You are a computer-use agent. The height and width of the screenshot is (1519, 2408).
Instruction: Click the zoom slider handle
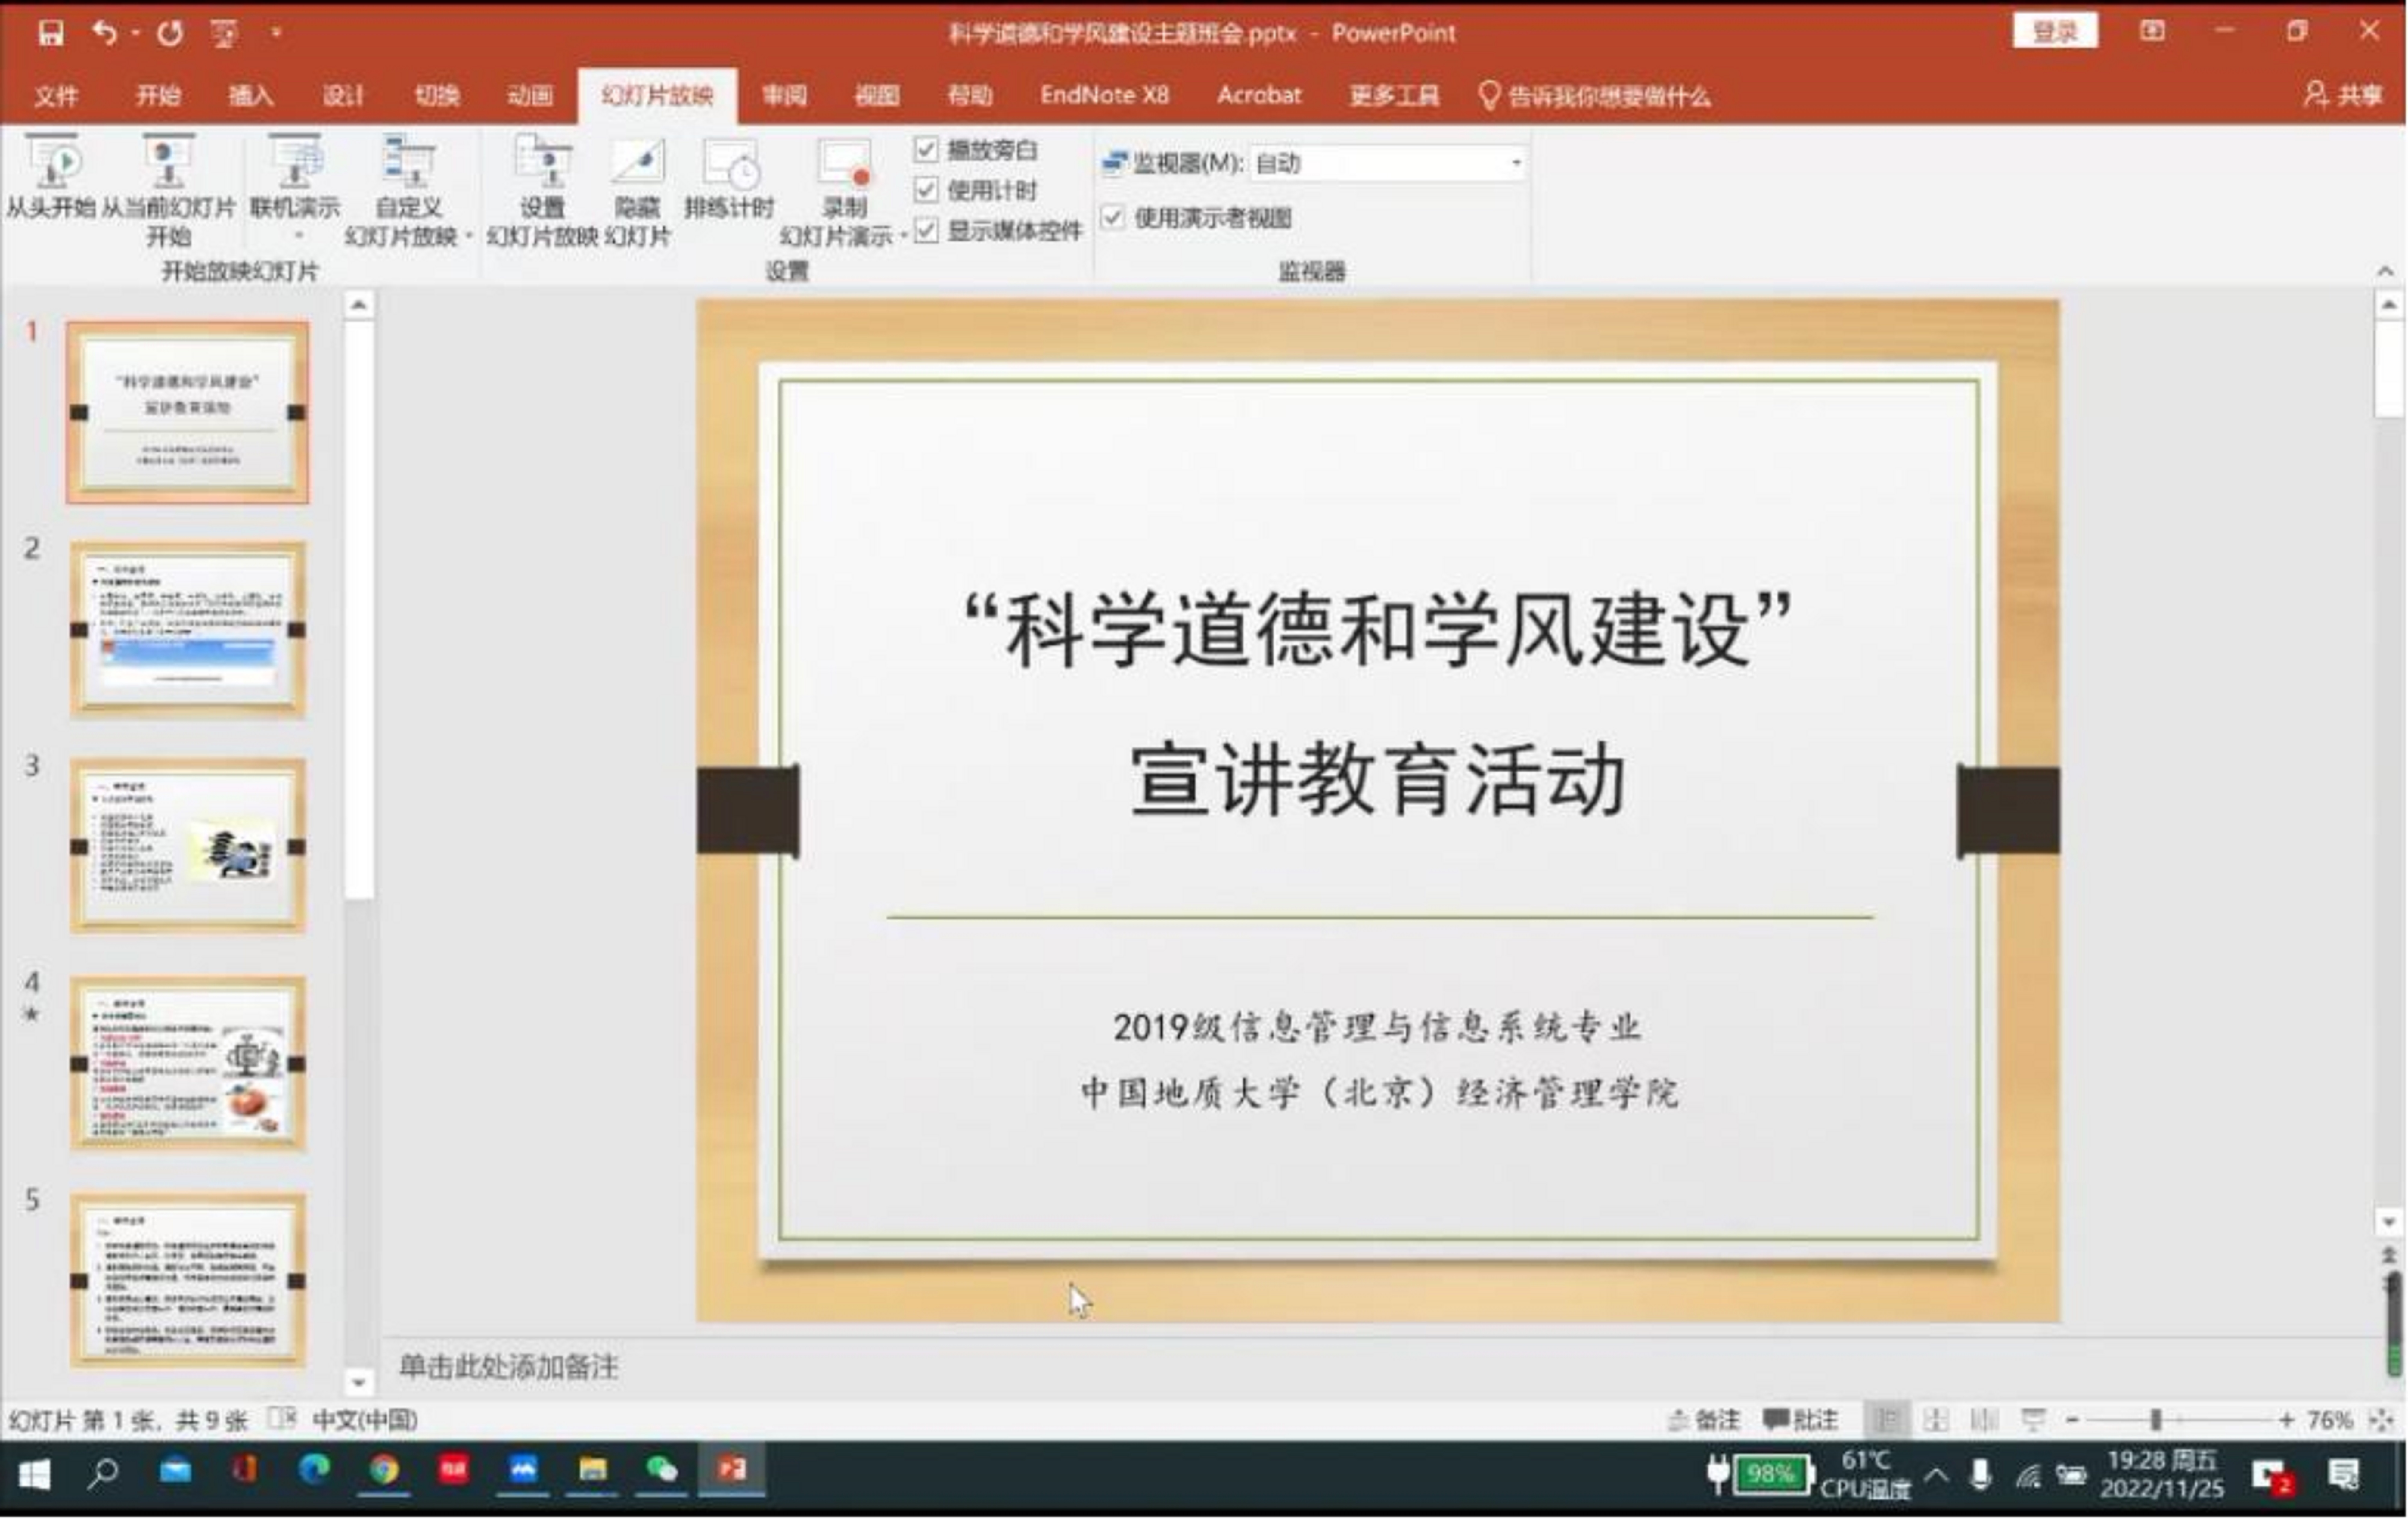pyautogui.click(x=2156, y=1420)
